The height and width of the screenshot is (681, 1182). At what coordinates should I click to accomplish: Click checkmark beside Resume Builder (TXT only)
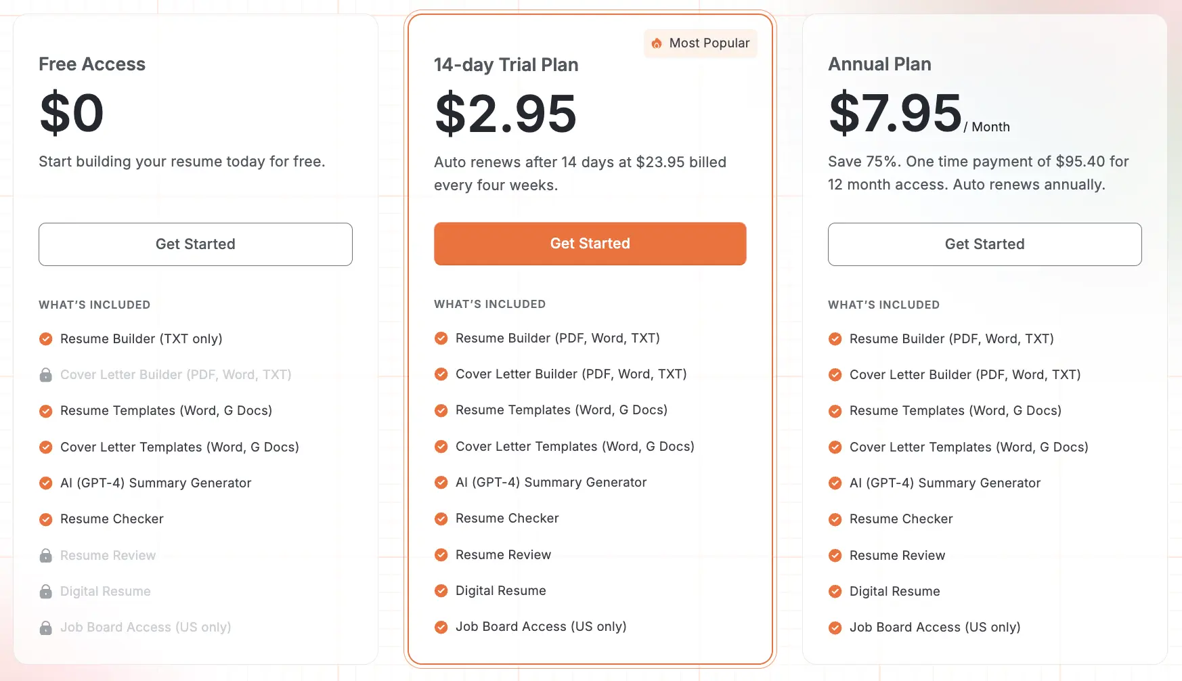[46, 339]
